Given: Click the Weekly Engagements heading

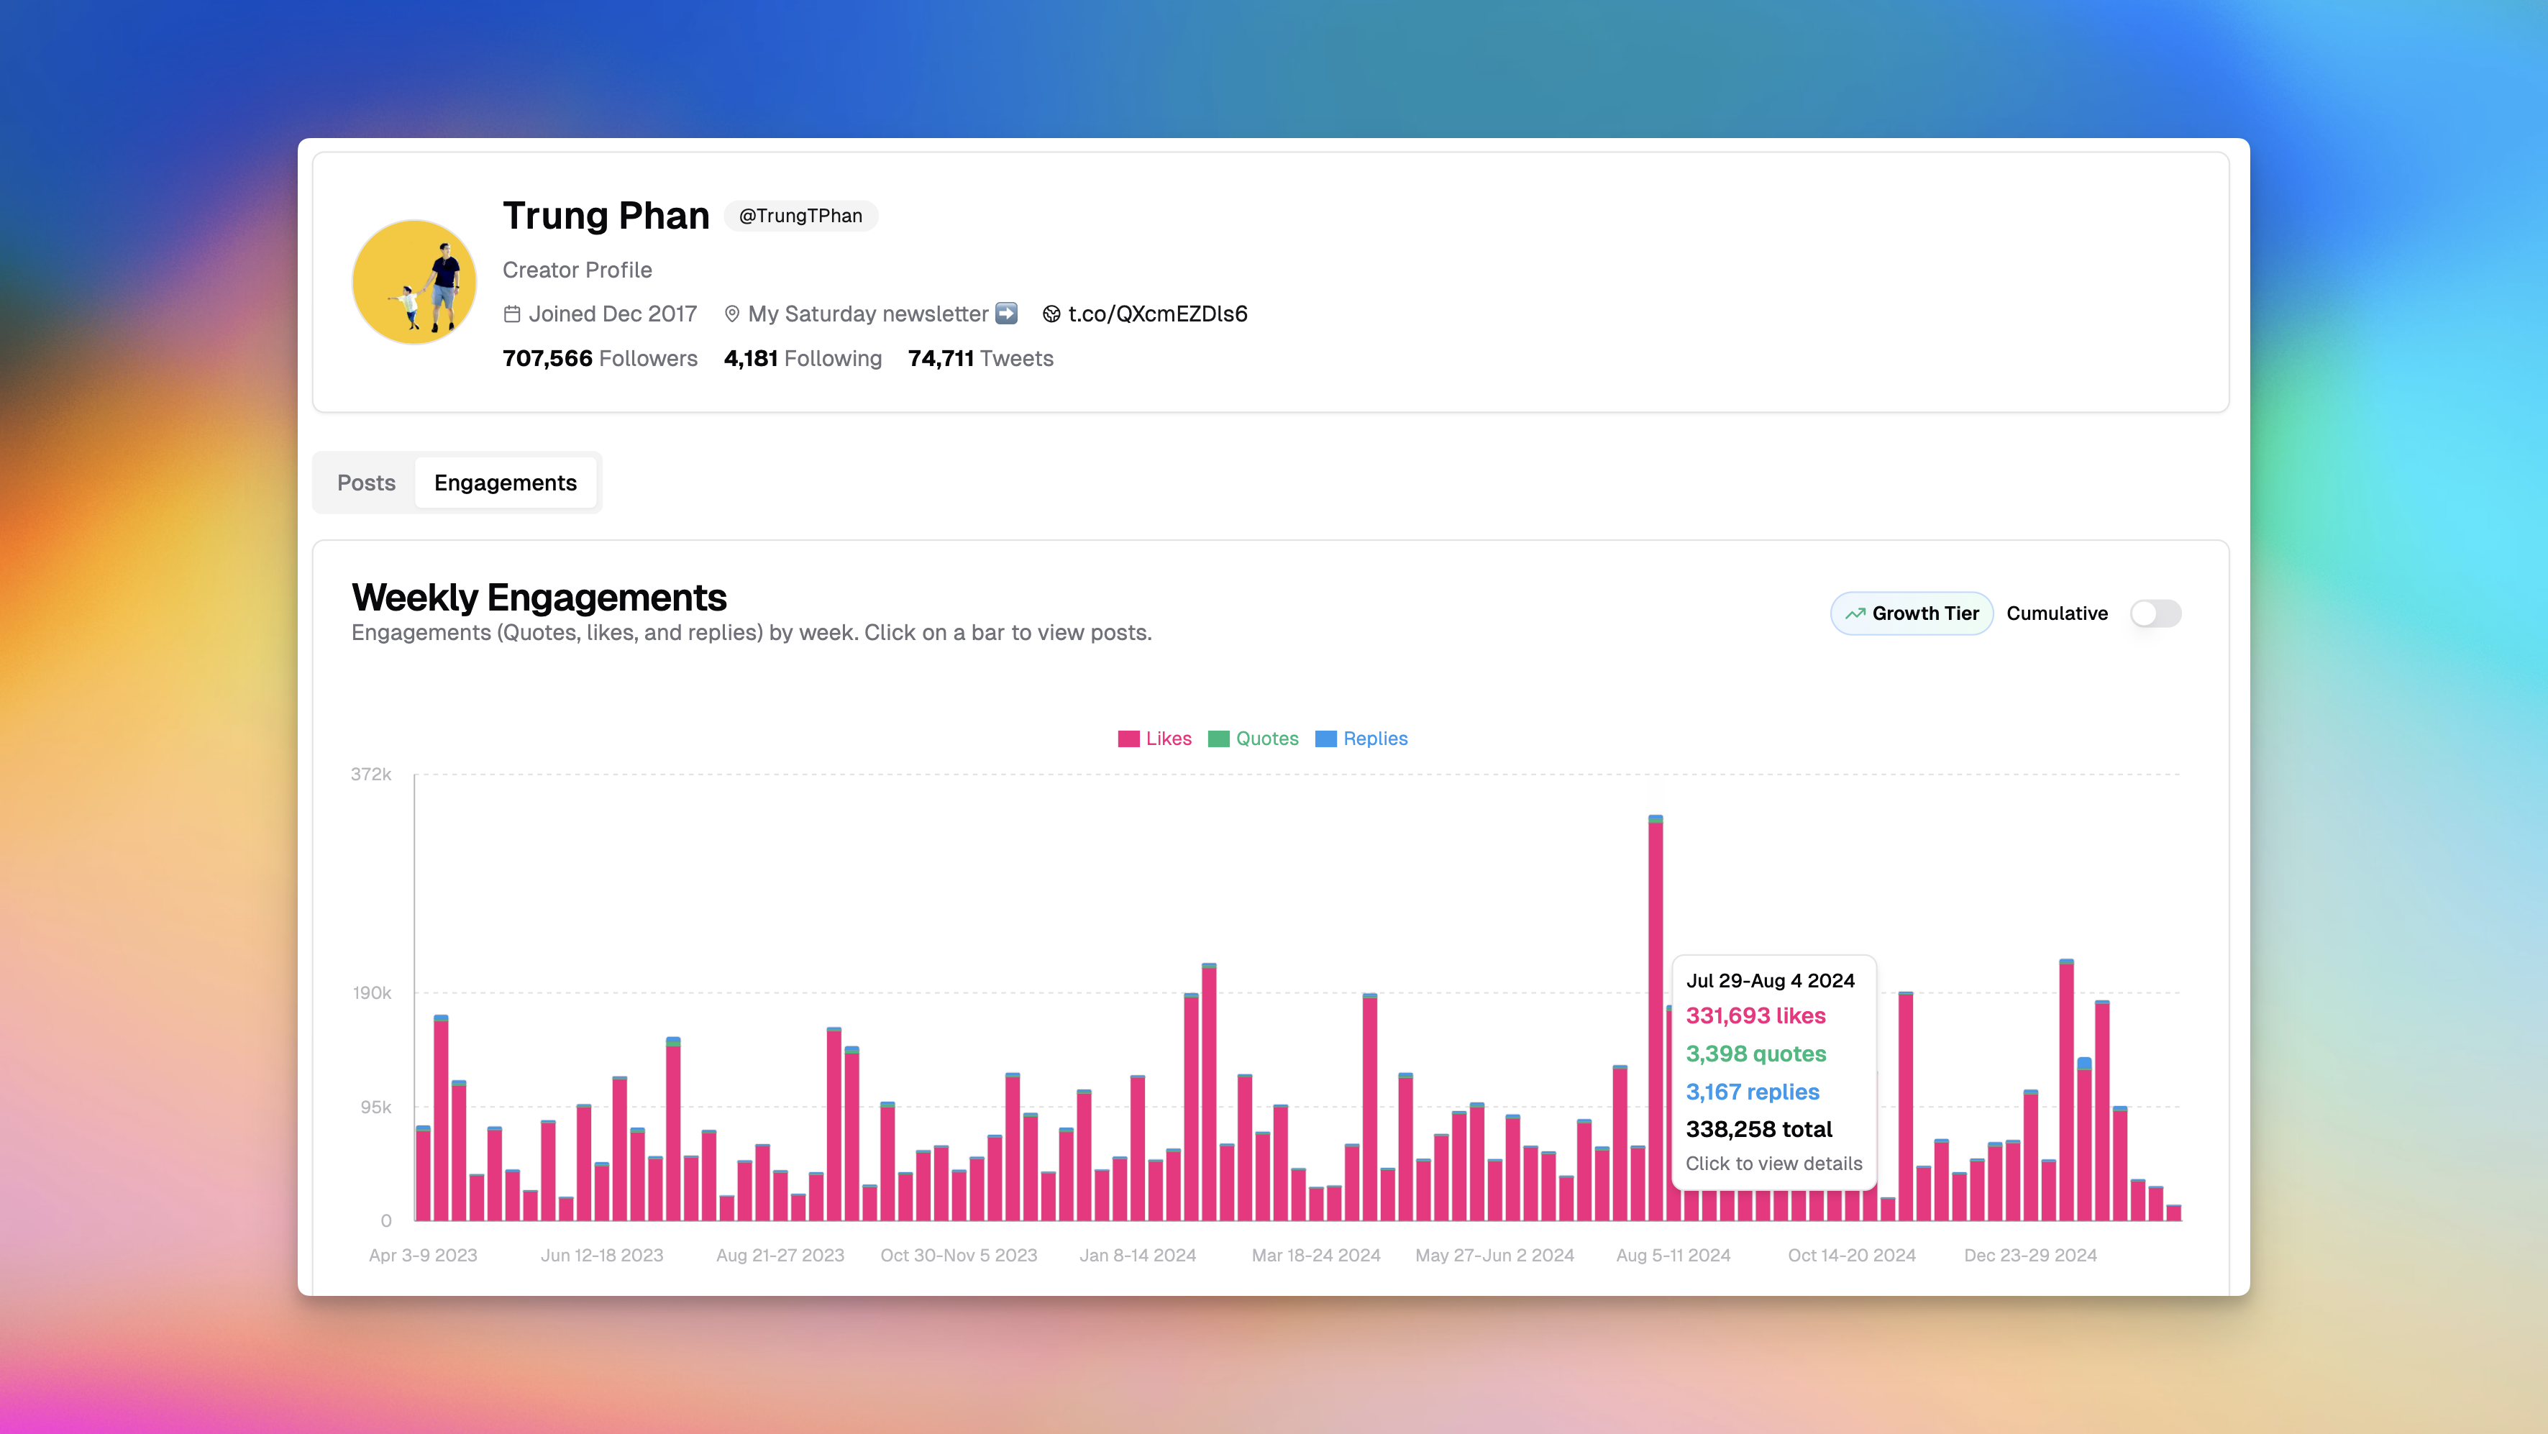Looking at the screenshot, I should [539, 598].
